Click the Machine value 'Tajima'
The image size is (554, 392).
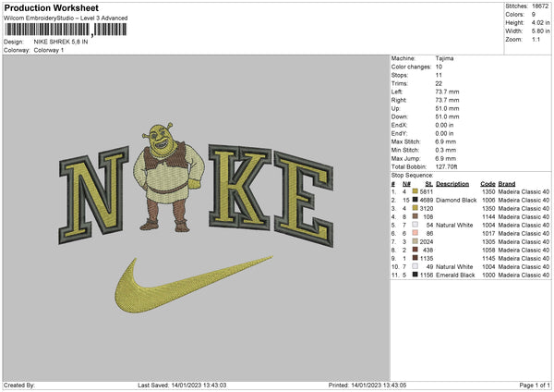tap(444, 58)
